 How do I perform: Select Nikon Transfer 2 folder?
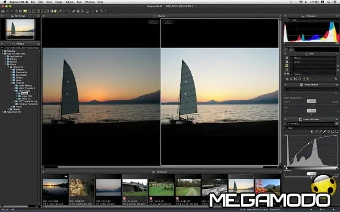27,88
